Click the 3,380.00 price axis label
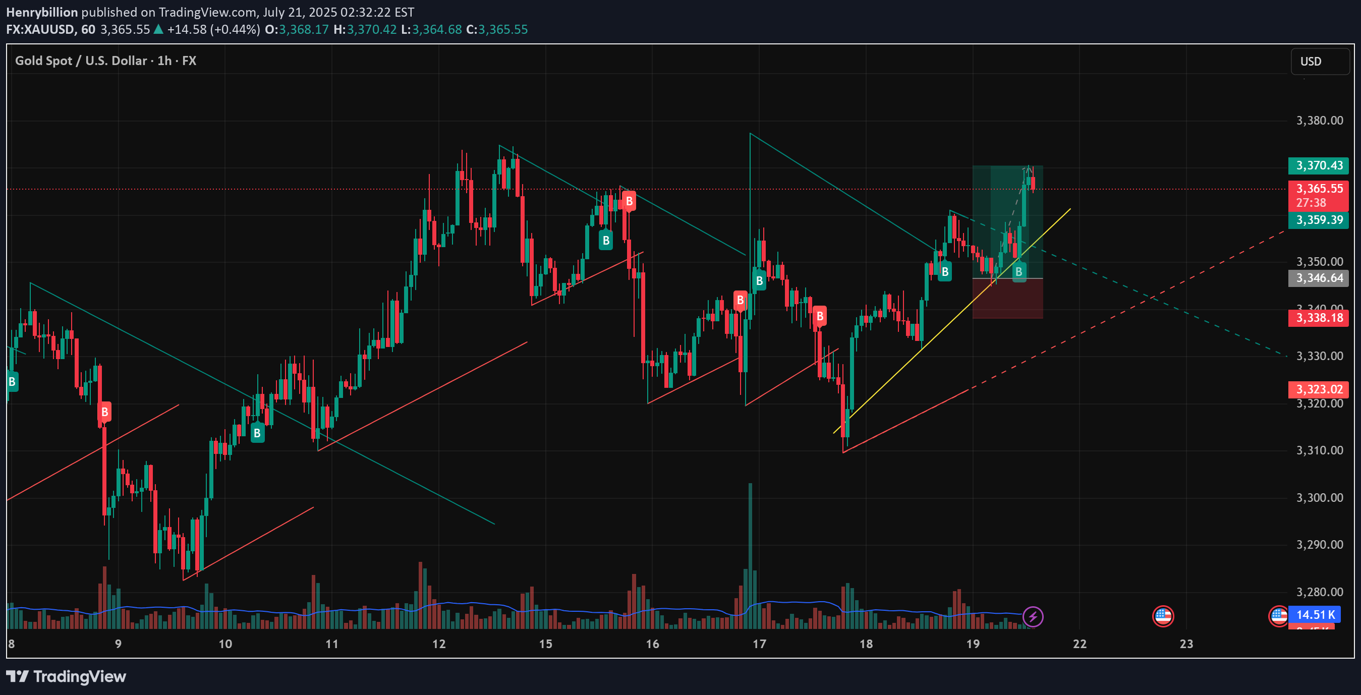This screenshot has width=1361, height=695. 1319,121
